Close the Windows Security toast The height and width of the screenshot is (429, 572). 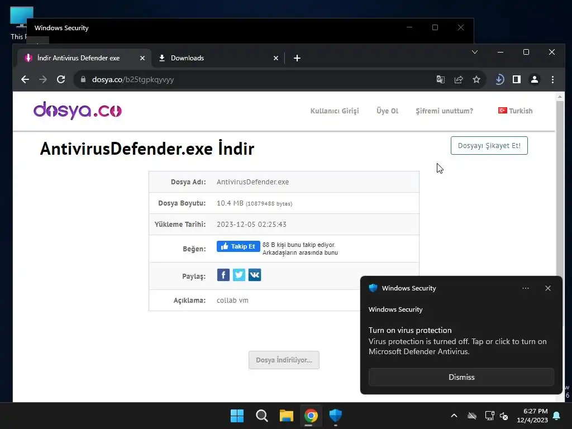(x=547, y=288)
